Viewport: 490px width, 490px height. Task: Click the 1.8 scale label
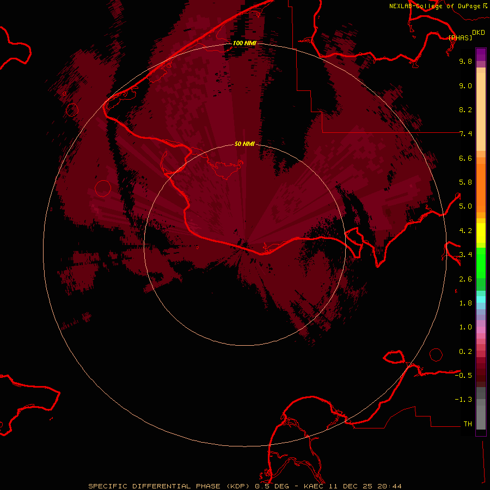click(x=465, y=303)
